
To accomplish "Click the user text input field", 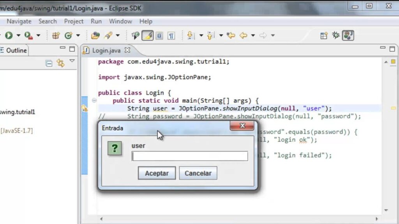I will (189, 156).
